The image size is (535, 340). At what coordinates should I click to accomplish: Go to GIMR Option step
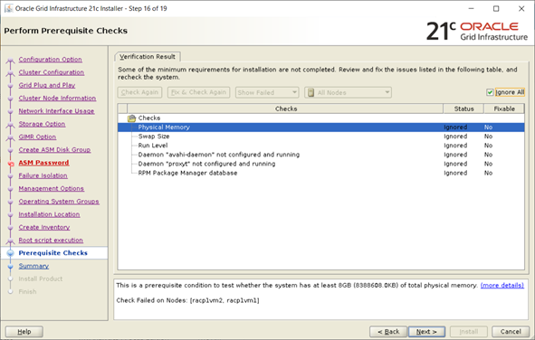(x=37, y=137)
